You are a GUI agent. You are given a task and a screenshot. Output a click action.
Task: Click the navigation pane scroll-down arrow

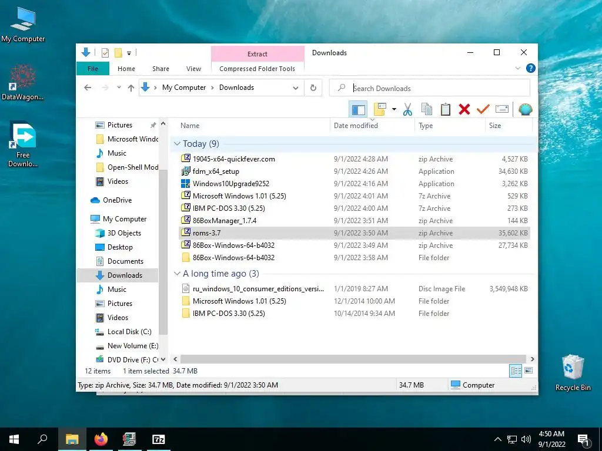[x=163, y=359]
